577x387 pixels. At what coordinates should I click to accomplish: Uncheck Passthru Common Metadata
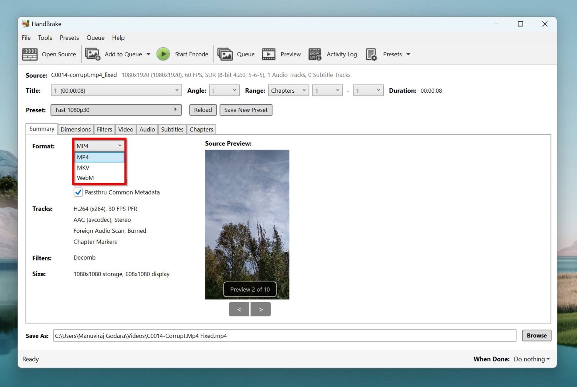point(78,192)
